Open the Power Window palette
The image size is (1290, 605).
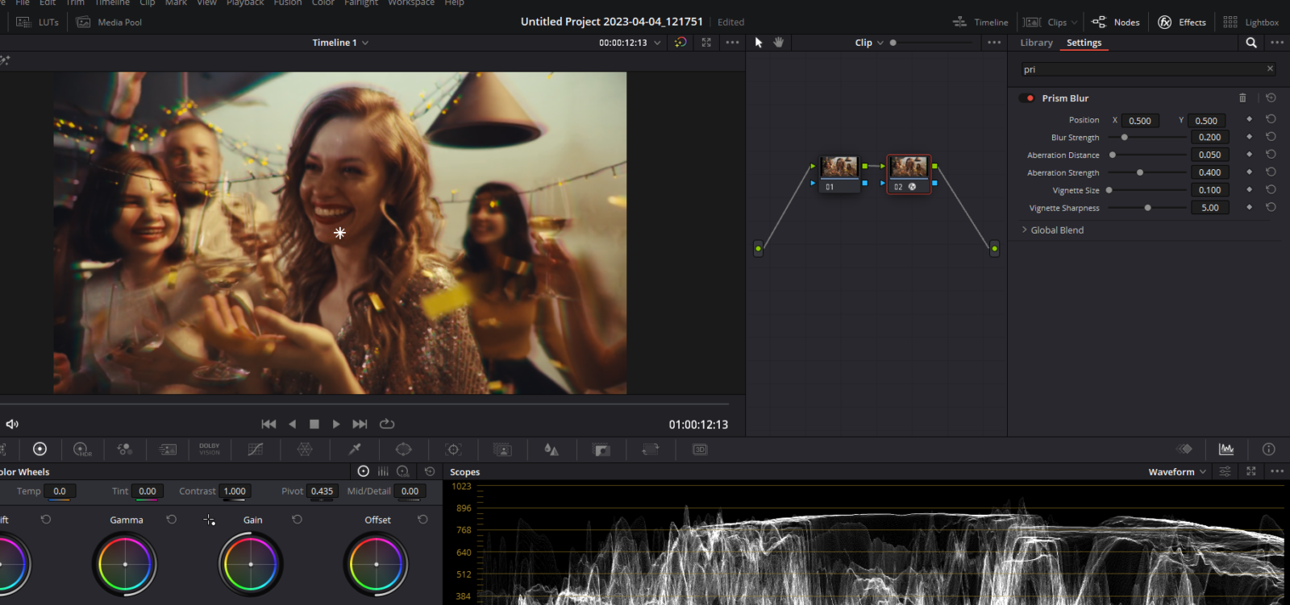click(x=403, y=450)
